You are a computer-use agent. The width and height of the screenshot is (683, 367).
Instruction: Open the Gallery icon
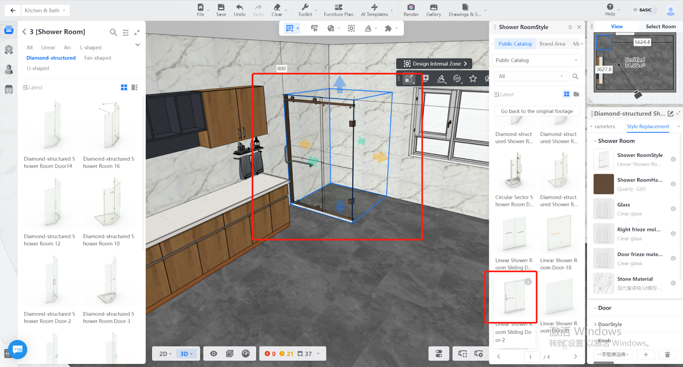433,7
